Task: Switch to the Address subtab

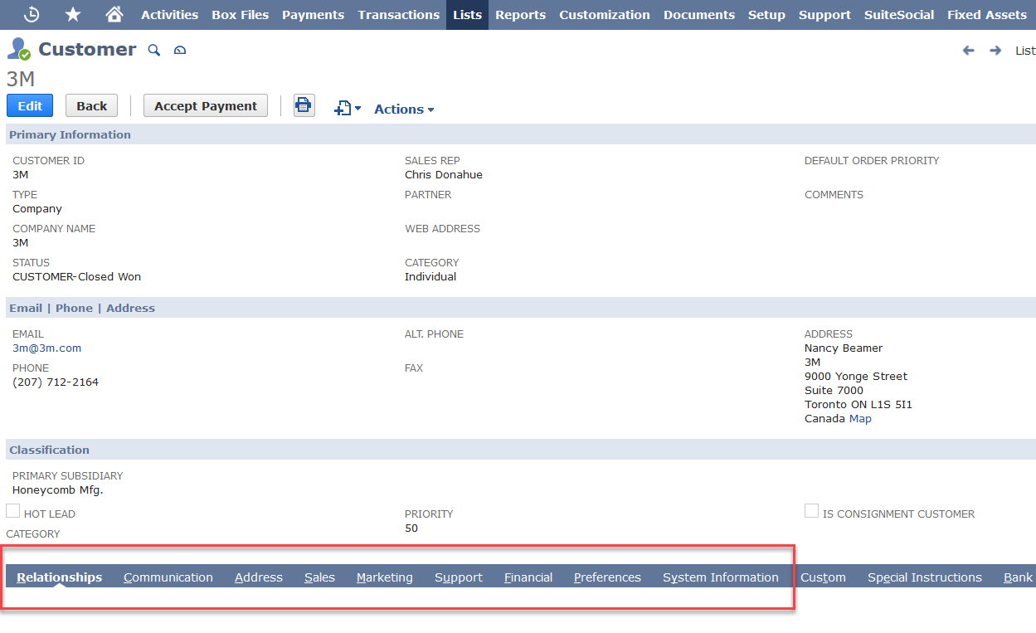Action: coord(259,577)
